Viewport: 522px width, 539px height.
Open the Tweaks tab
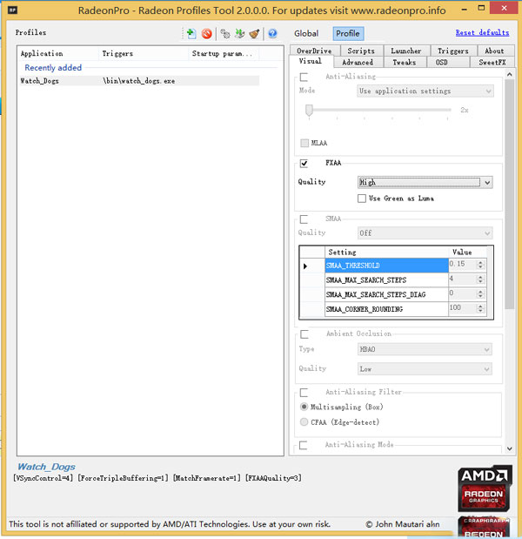click(x=405, y=62)
